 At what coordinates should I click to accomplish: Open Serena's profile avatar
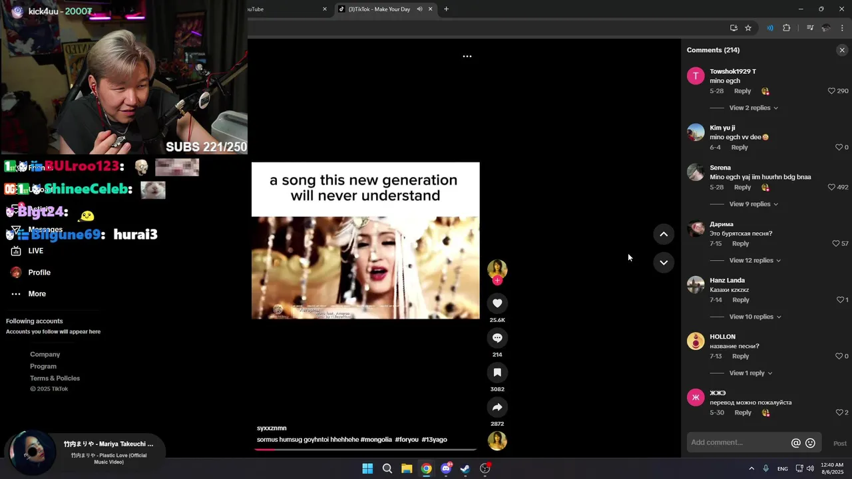pos(696,172)
